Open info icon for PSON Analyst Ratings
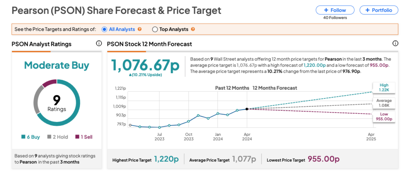Viewport: 407px width, 180px height. click(x=99, y=43)
